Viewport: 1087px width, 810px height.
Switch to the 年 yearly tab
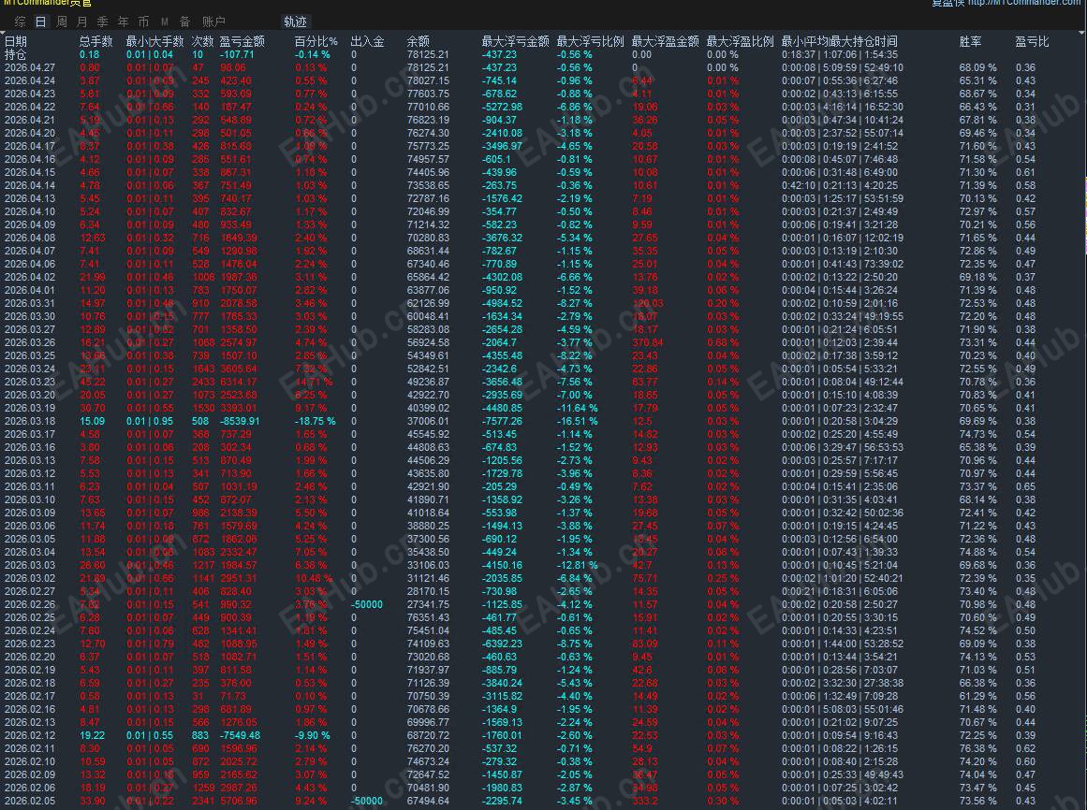point(124,22)
